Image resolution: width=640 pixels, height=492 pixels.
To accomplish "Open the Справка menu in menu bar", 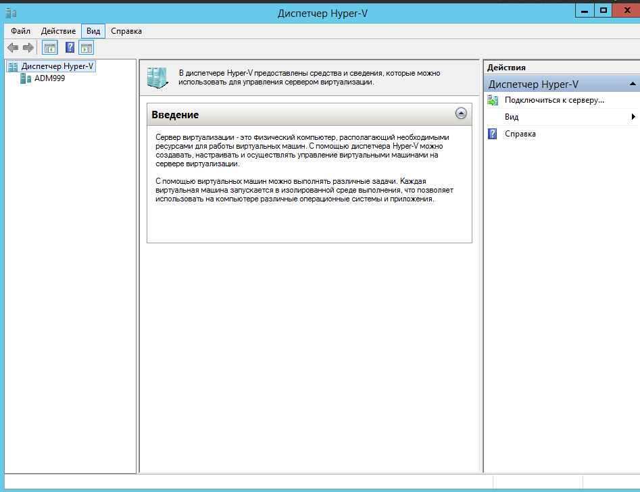I will [126, 31].
